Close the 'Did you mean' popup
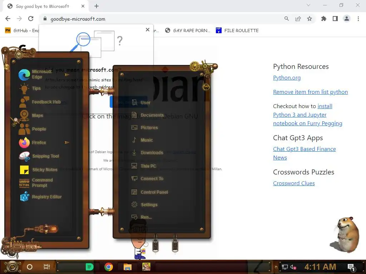The image size is (366, 274). (148, 30)
